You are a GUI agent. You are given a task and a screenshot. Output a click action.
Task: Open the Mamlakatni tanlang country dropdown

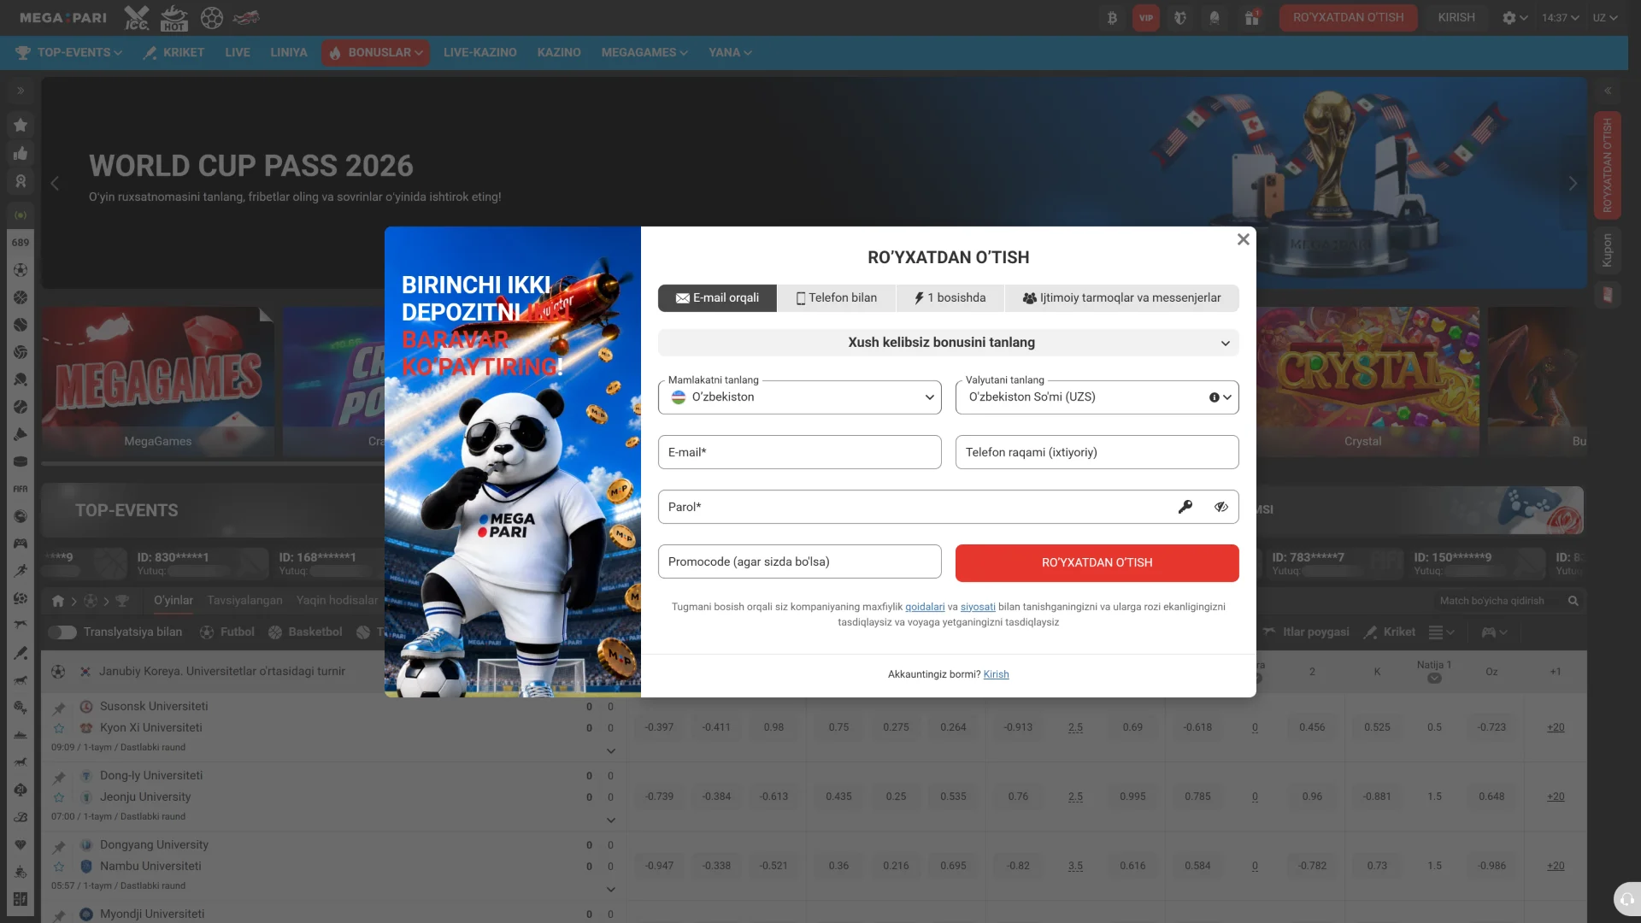tap(800, 397)
